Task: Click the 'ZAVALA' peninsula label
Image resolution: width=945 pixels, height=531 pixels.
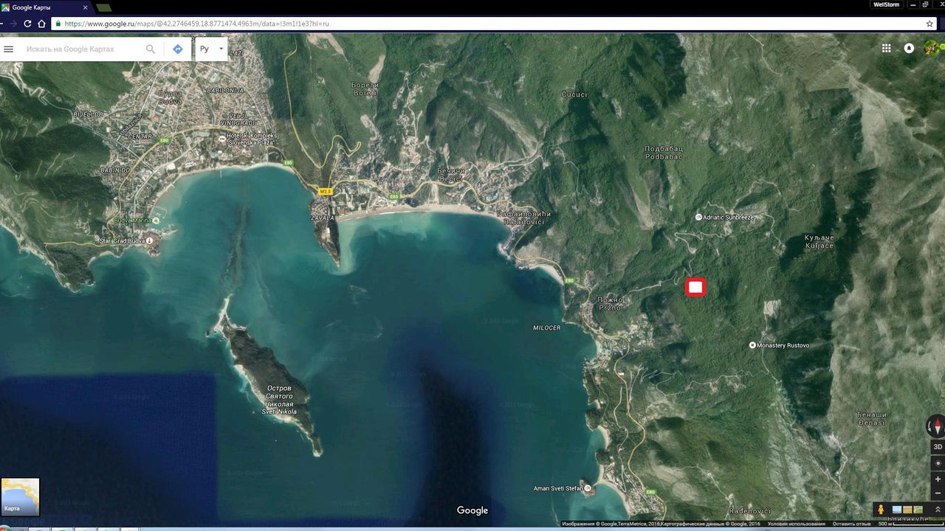Action: point(323,218)
